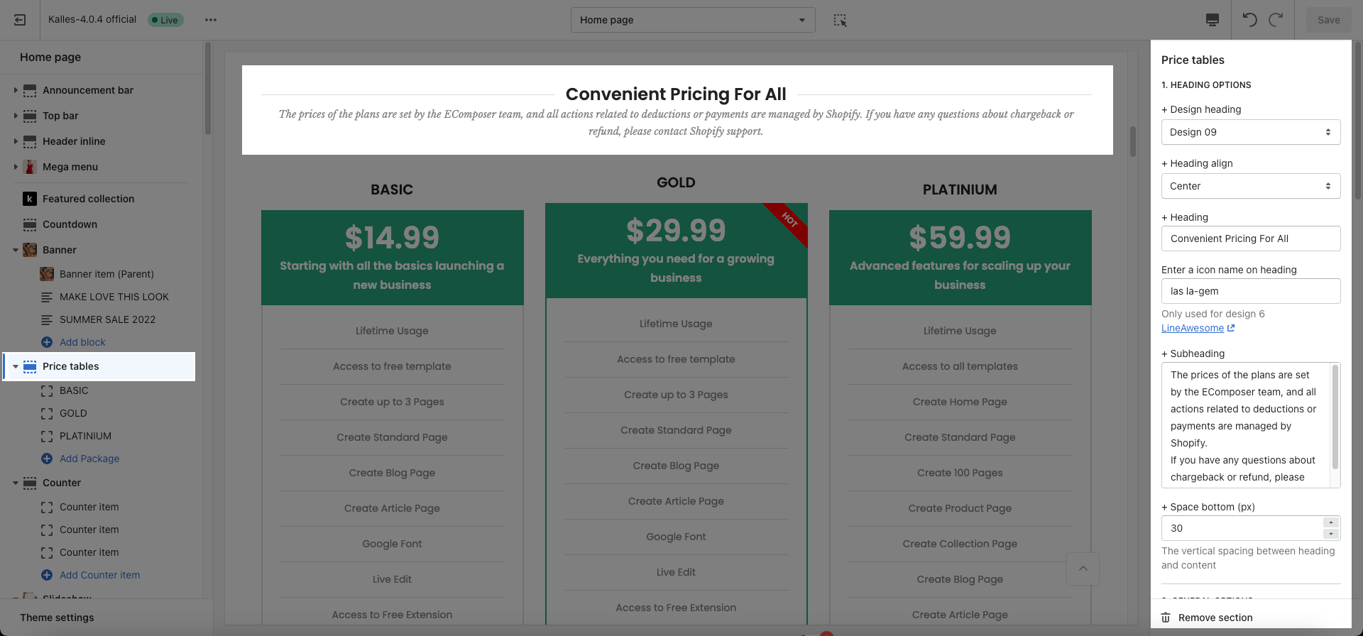Click the Price tables section icon

tap(30, 366)
